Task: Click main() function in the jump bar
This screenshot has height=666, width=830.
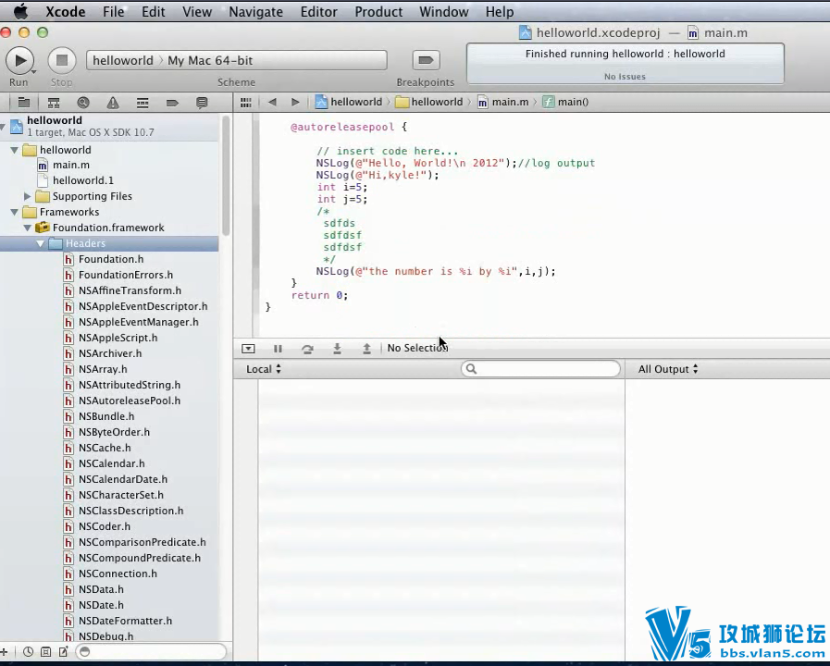Action: tap(566, 102)
